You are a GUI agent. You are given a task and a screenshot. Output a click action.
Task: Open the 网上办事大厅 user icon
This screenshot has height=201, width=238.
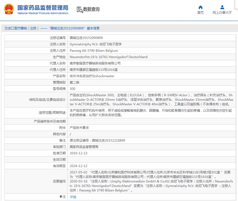pyautogui.click(x=222, y=7)
